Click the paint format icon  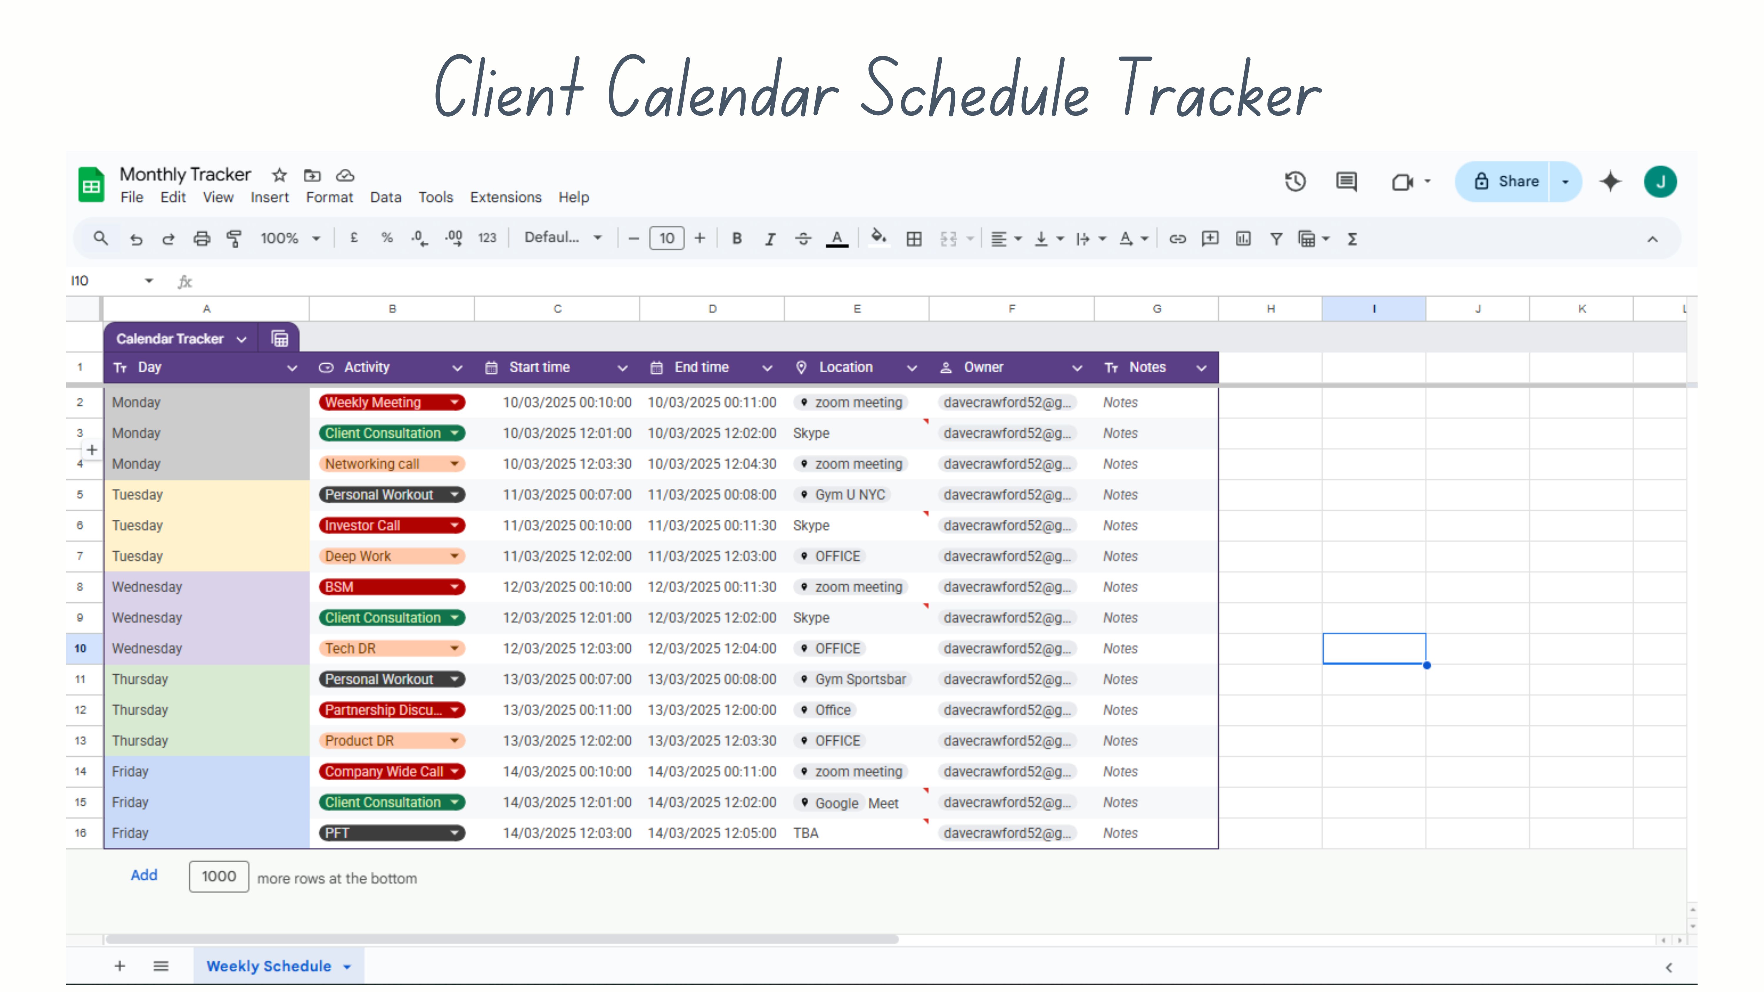(234, 238)
